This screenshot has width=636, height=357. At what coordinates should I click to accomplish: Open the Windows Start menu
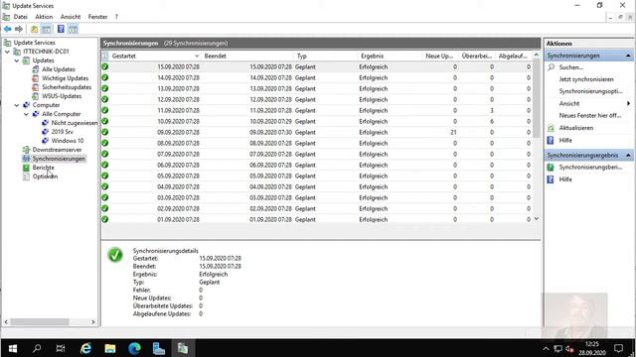tap(13, 348)
